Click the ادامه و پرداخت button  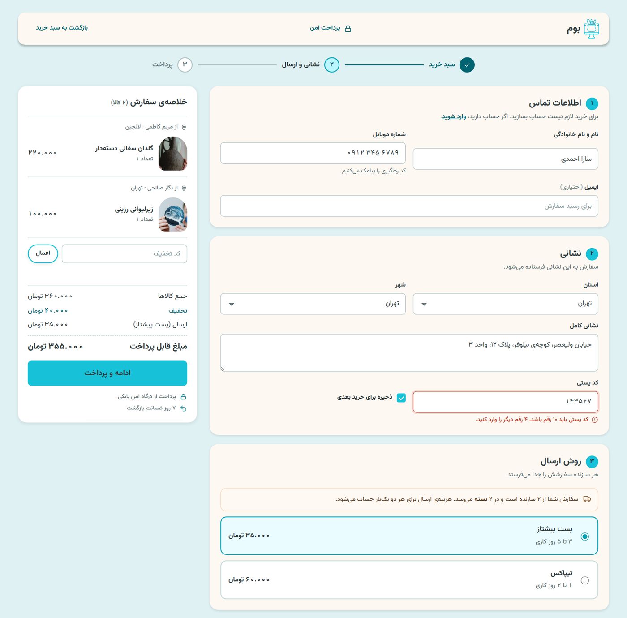(107, 373)
